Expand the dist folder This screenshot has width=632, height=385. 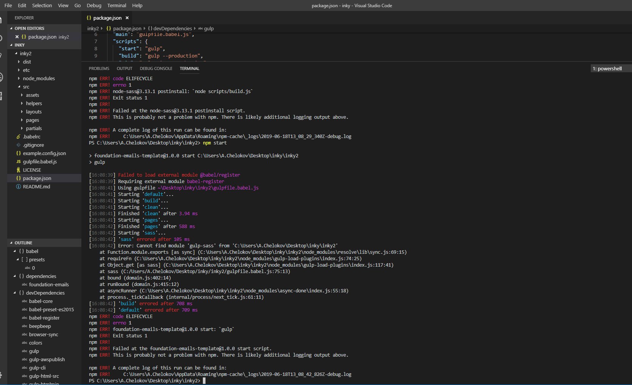[19, 62]
